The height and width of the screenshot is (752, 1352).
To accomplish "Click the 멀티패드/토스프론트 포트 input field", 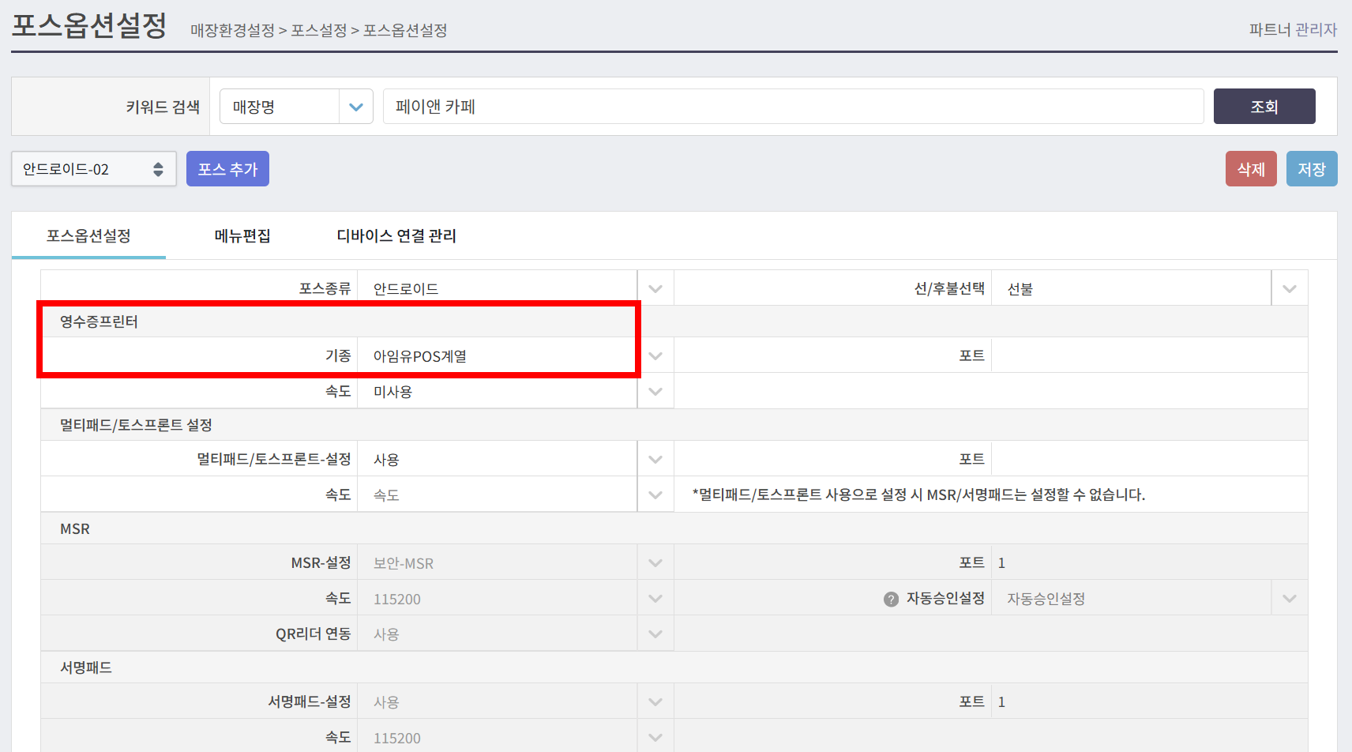I will (x=1150, y=459).
